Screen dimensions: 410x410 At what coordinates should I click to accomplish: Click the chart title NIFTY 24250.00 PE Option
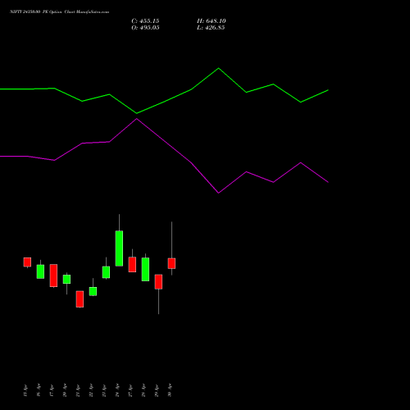tap(35, 11)
